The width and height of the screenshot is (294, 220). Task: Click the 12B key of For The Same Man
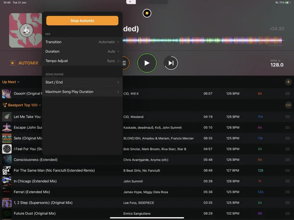[x=260, y=170]
